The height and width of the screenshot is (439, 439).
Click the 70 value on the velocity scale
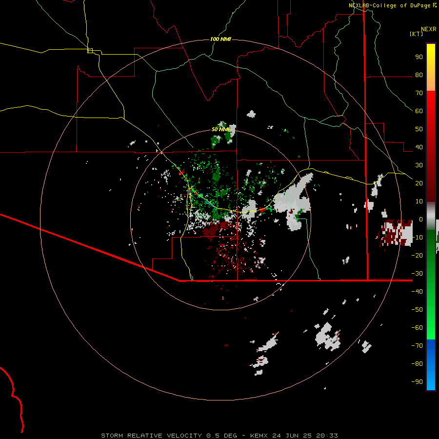[x=419, y=93]
